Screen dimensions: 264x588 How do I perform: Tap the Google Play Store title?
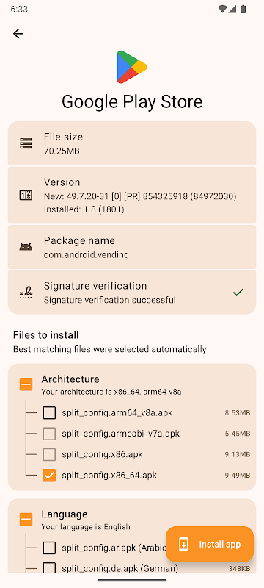point(132,101)
